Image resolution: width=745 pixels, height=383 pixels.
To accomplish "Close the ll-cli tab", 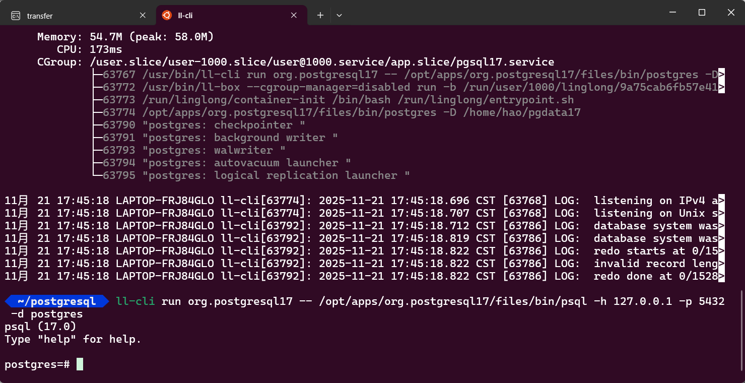I will 294,16.
